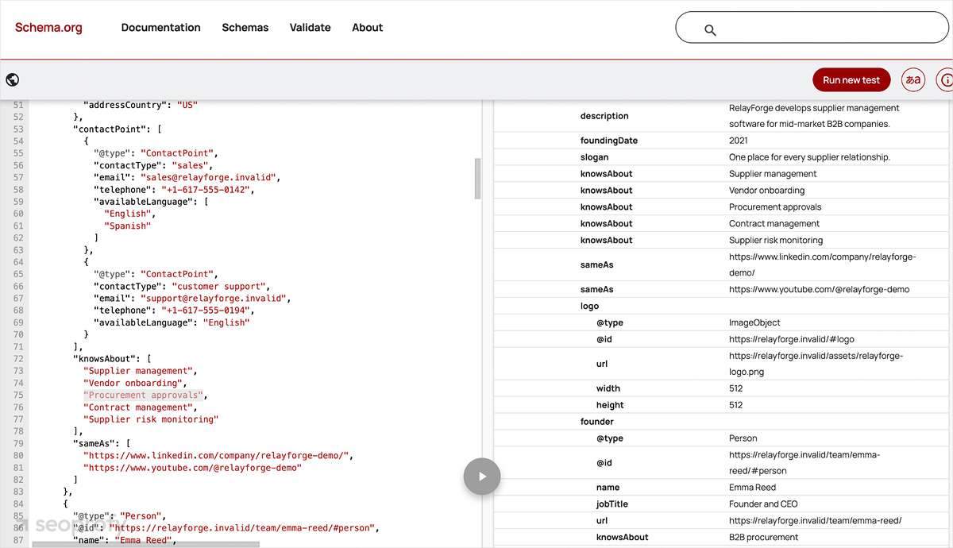The image size is (953, 548).
Task: Click the description row label in results
Action: pos(604,116)
